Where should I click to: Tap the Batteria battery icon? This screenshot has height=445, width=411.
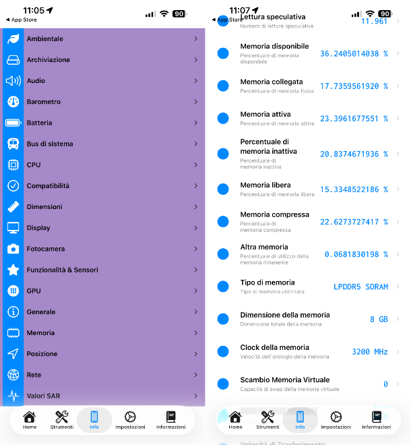tap(13, 123)
